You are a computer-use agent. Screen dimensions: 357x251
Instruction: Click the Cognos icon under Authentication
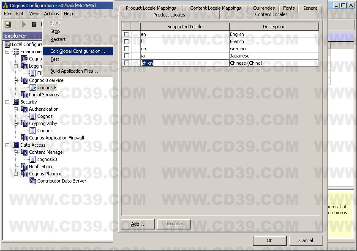[33, 116]
